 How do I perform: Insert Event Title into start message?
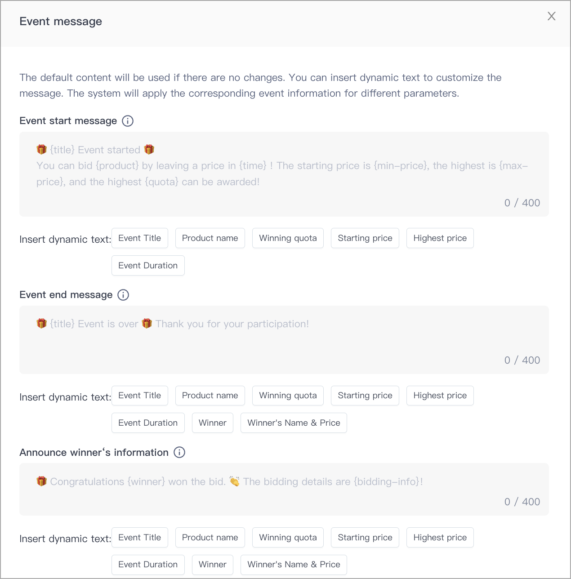click(140, 238)
